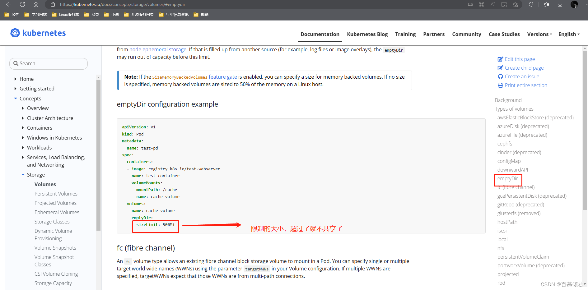Screen dimensions: 588x290
Task: Open browser extensions puzzle icon
Action: pos(531,4)
